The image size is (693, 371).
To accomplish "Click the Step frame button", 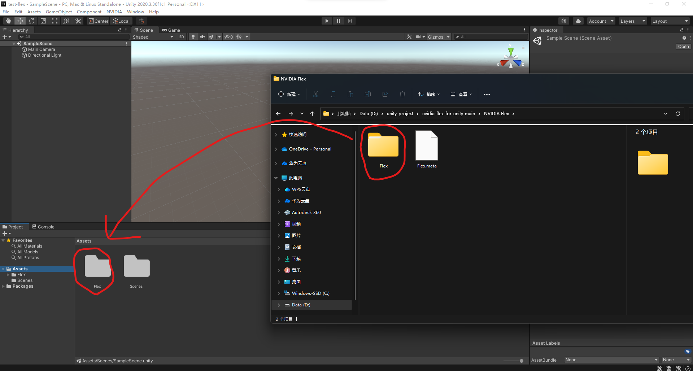I will (x=350, y=21).
